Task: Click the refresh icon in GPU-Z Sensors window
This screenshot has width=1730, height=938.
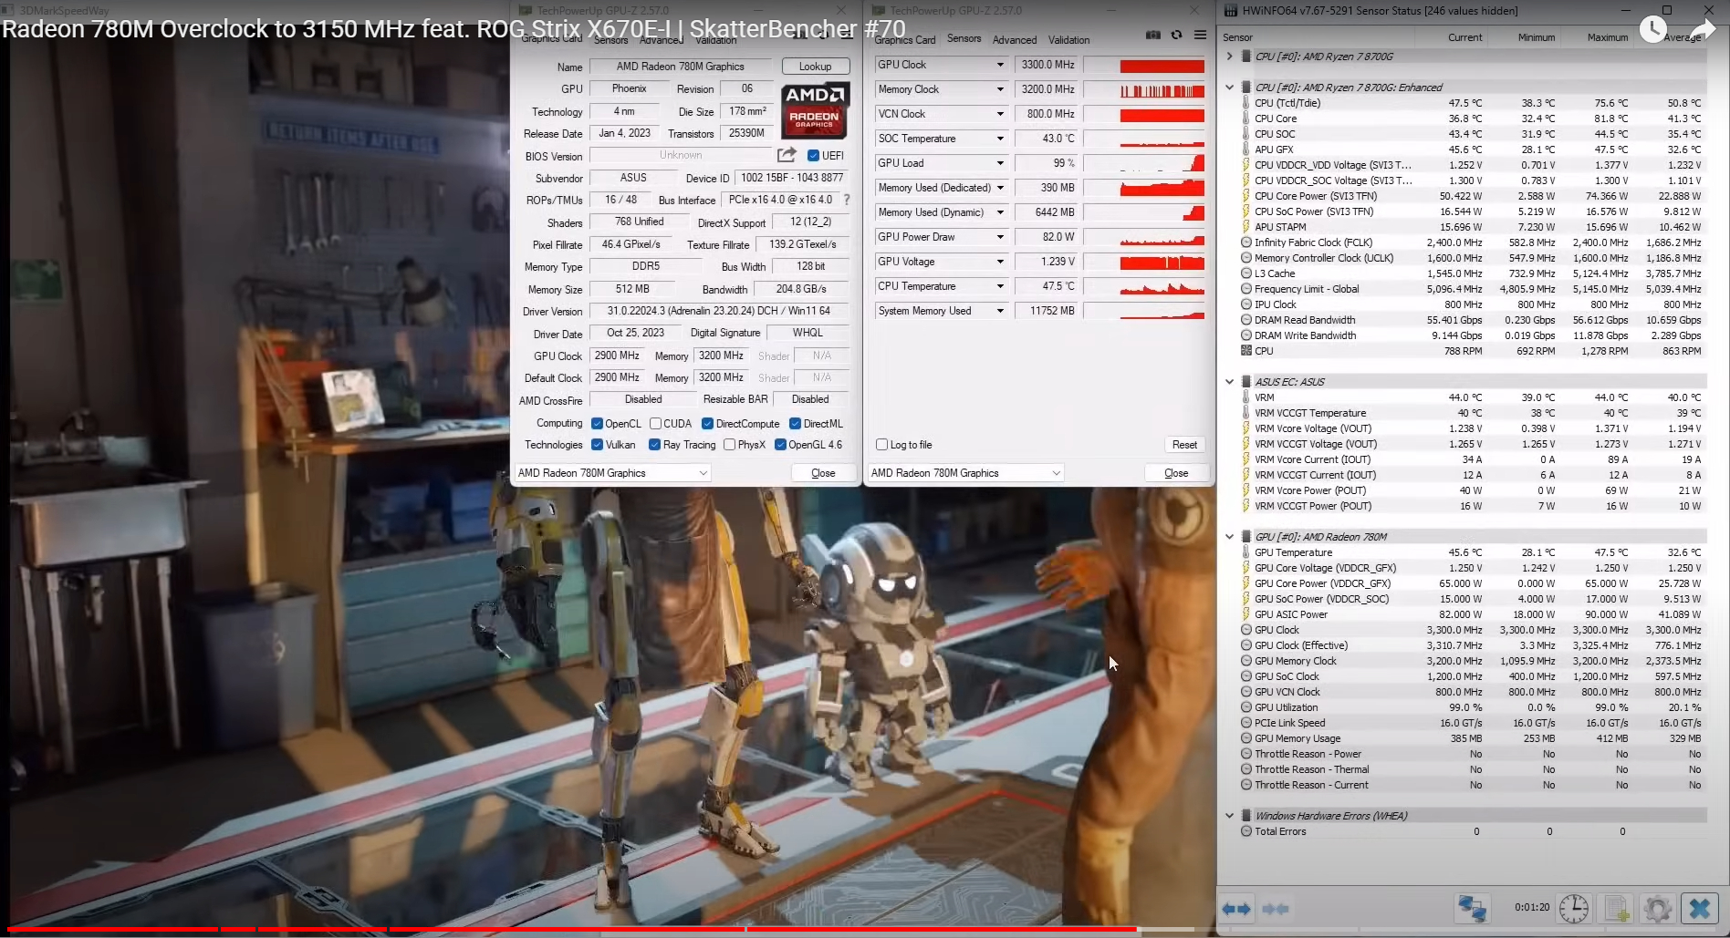Action: coord(1177,36)
